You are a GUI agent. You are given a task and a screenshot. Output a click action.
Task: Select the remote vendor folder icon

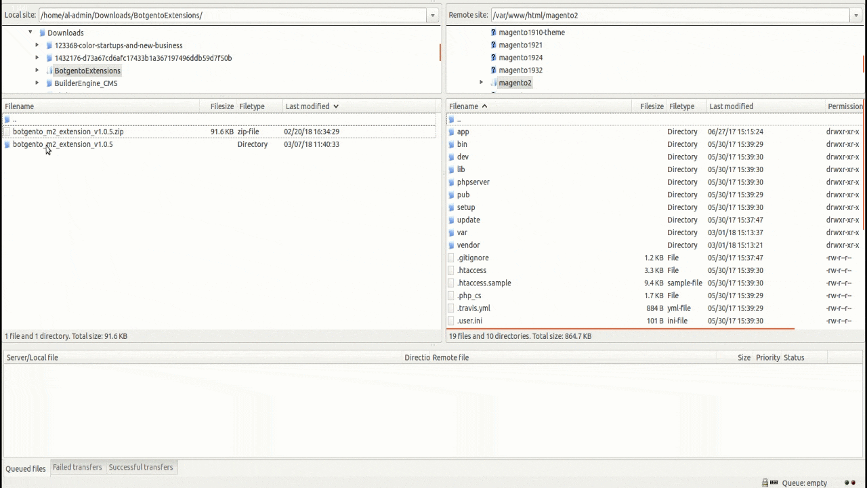pos(451,245)
